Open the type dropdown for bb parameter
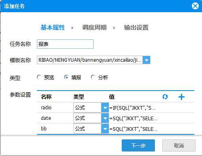The height and width of the screenshot is (156, 202). 105,128
